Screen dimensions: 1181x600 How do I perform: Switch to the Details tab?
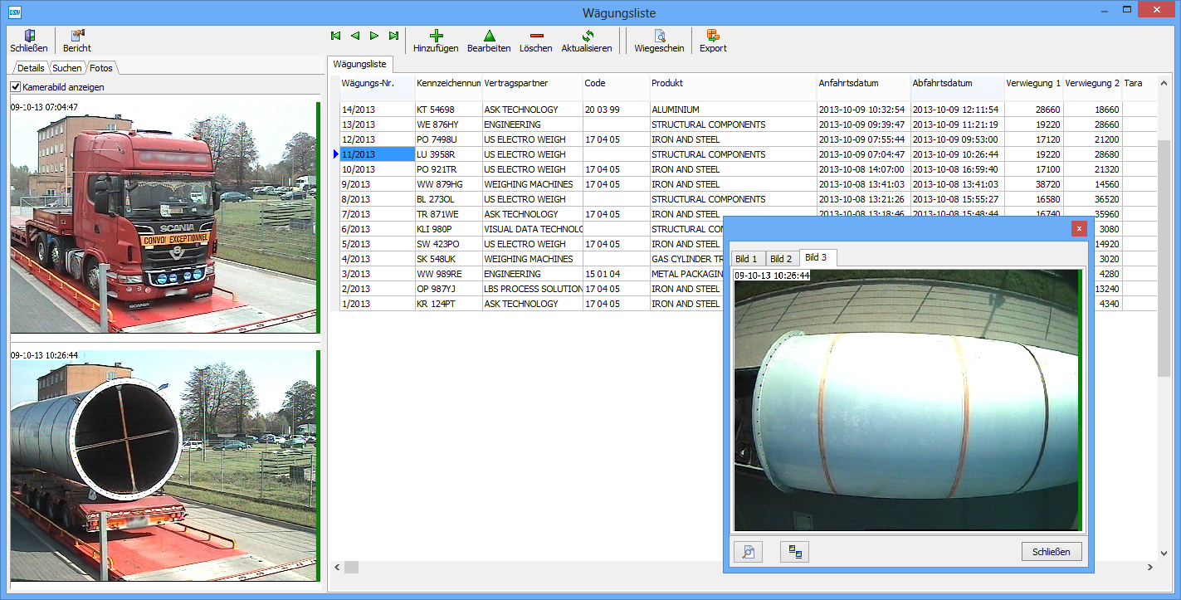pos(31,68)
